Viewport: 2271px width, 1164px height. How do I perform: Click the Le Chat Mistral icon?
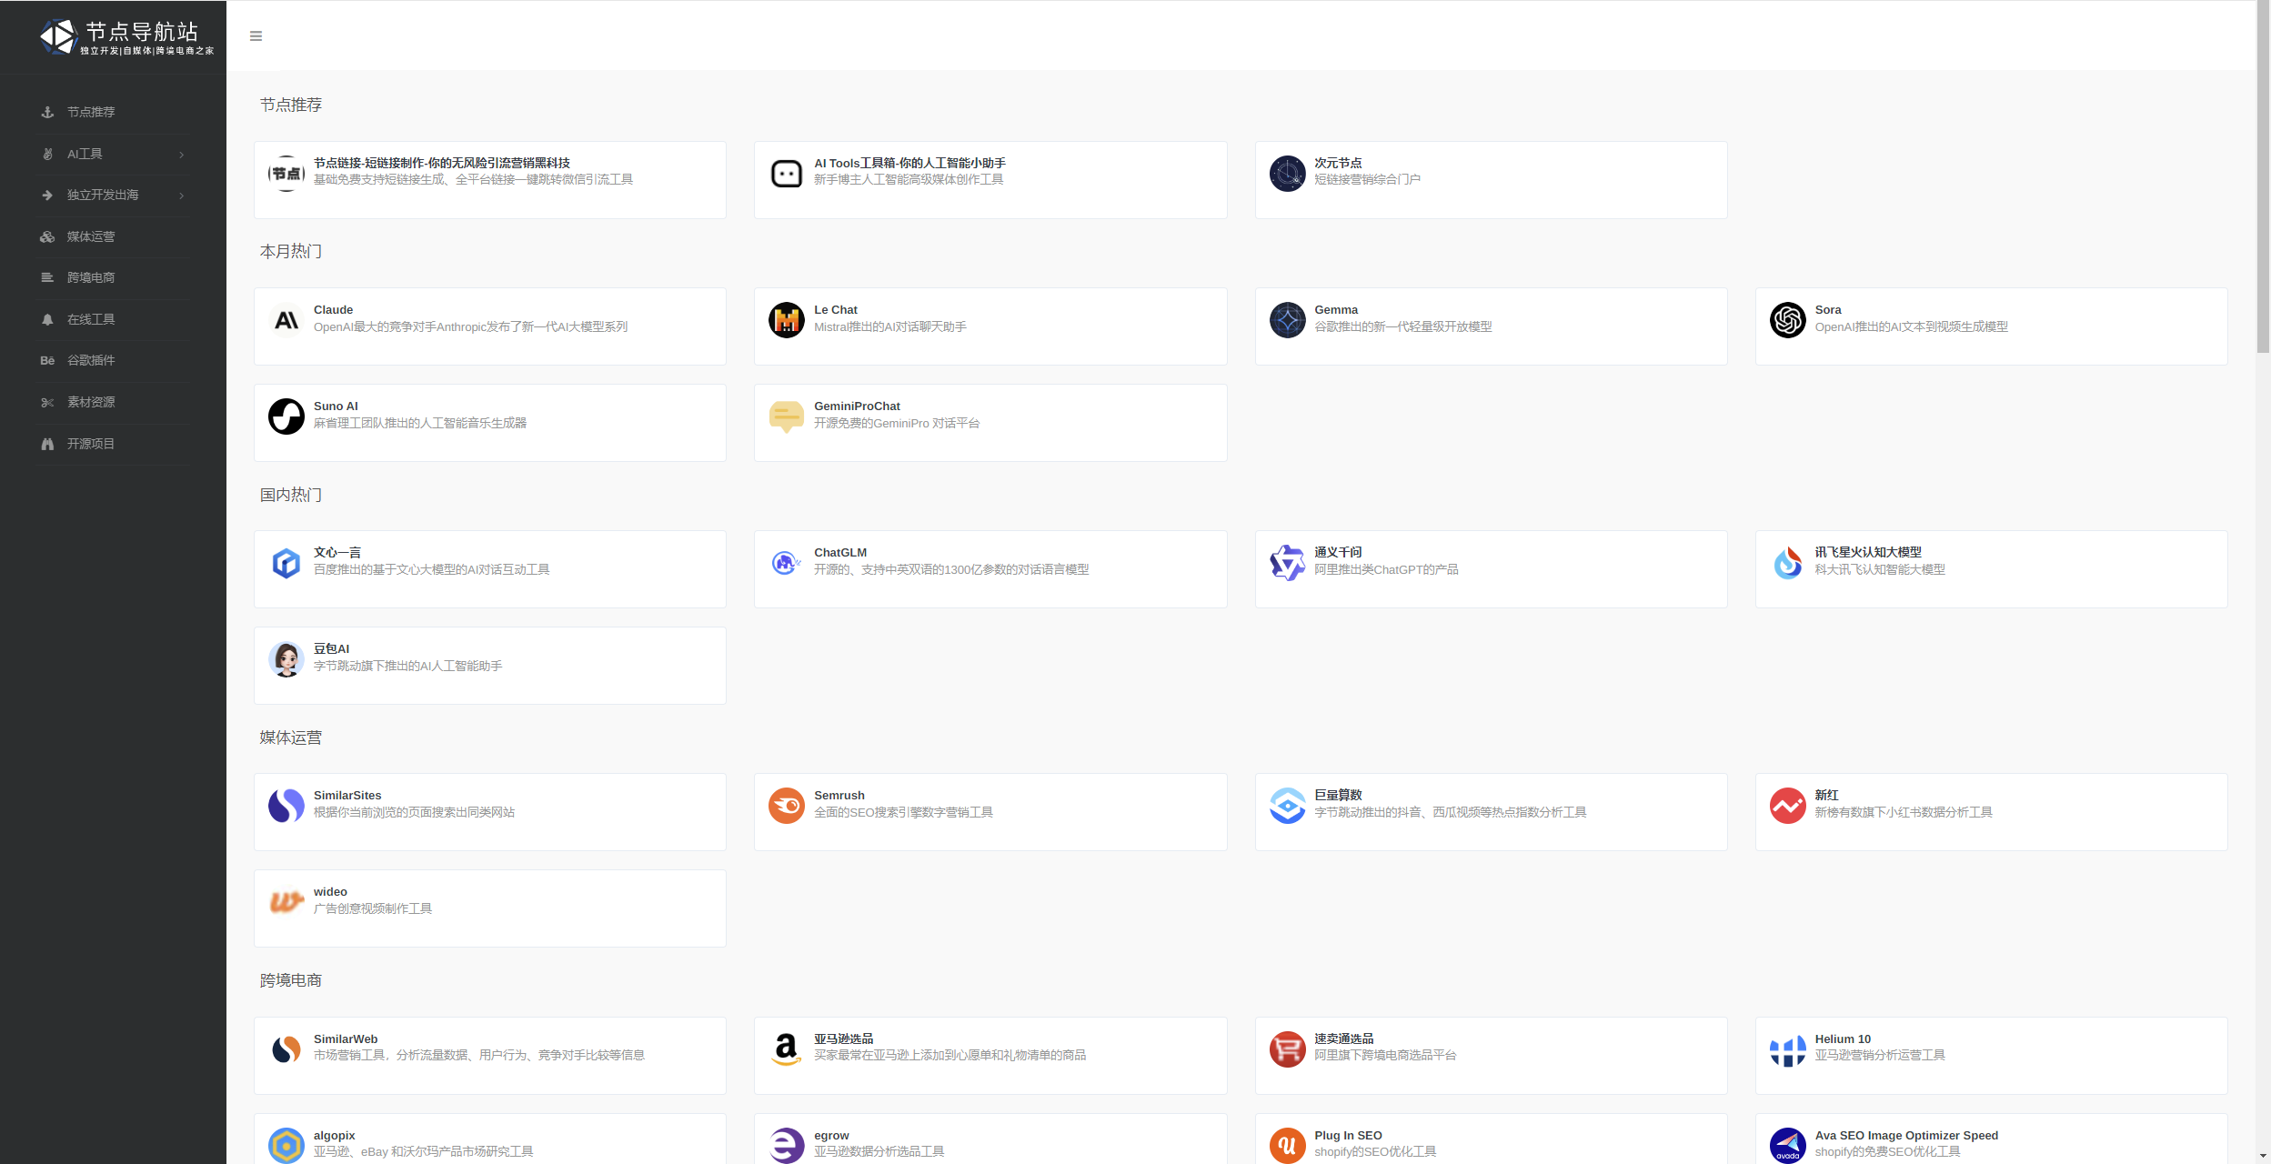[787, 320]
